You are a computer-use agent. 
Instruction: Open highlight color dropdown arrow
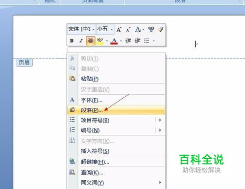(x=107, y=41)
